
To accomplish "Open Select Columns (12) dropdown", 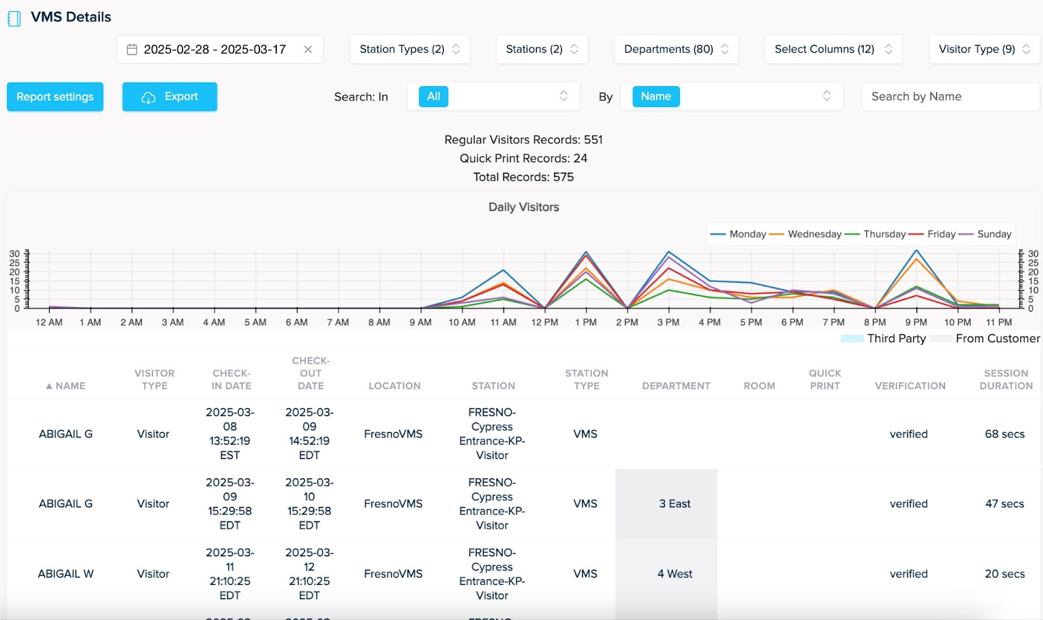I will click(833, 50).
